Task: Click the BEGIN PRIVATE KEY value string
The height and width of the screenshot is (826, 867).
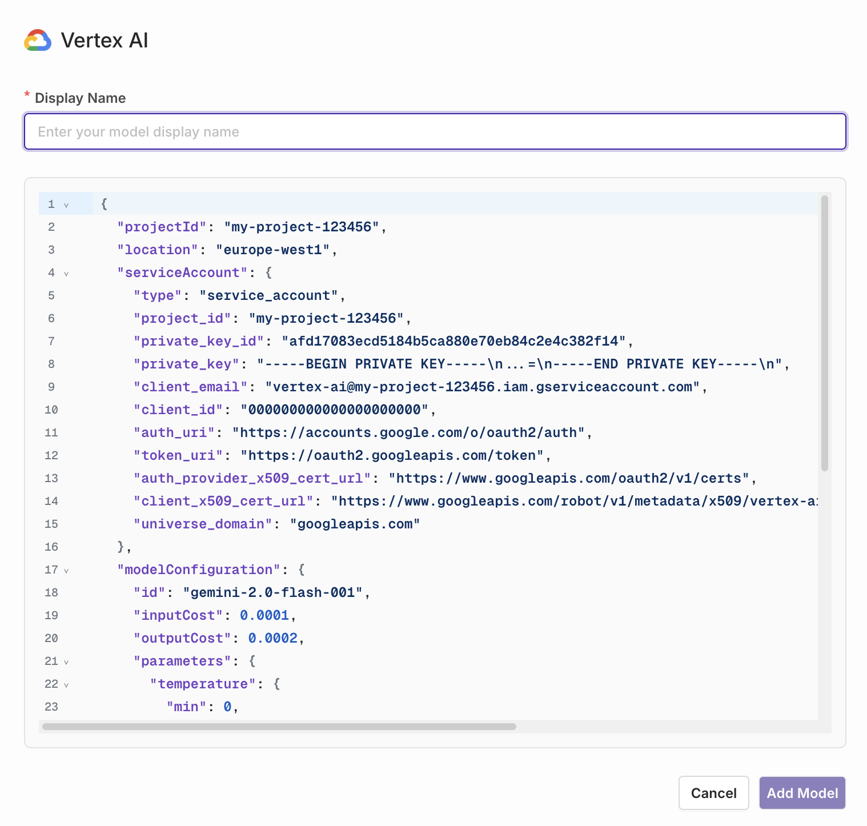Action: tap(519, 364)
